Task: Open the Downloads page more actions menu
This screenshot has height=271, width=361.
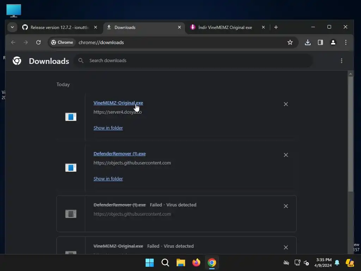Action: [x=341, y=61]
